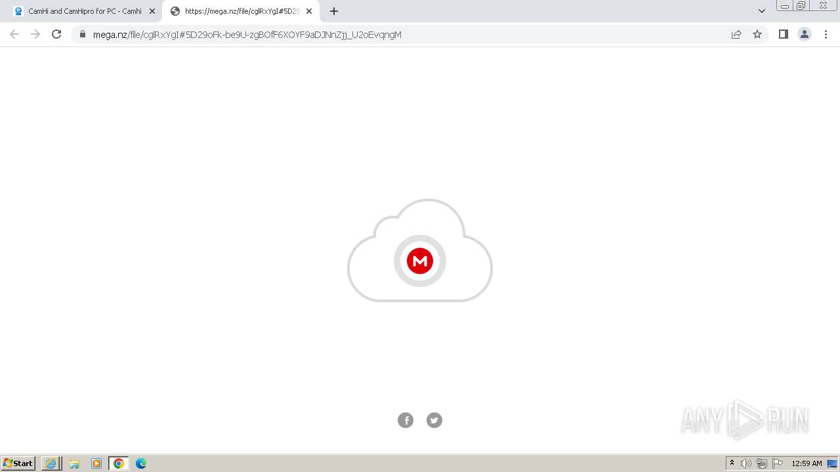
Task: Open the volume control
Action: (746, 463)
